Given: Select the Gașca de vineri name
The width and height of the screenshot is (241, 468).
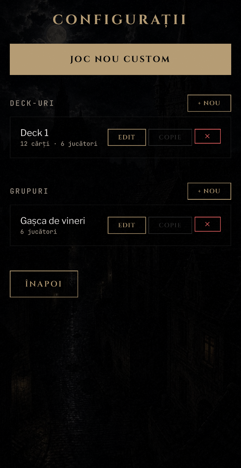Looking at the screenshot, I should [53, 221].
